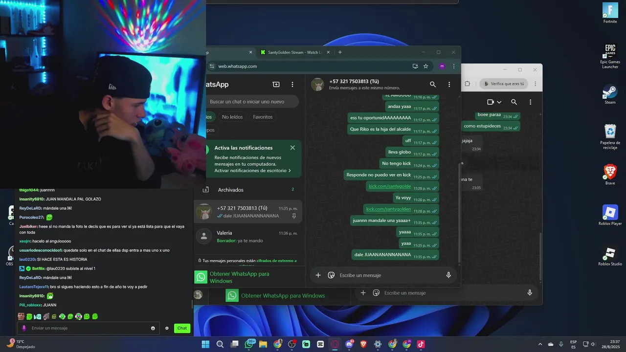This screenshot has height=352, width=626.
Task: Expand call options arrow in background window
Action: tap(499, 102)
